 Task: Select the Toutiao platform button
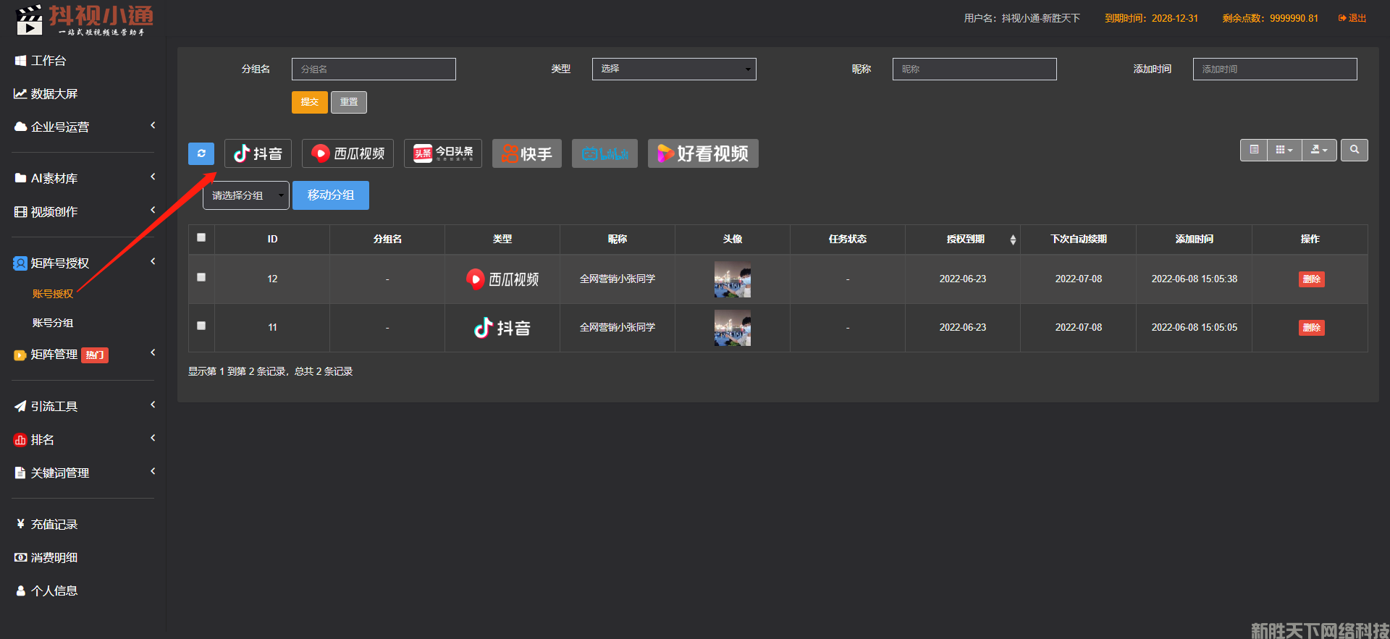pyautogui.click(x=442, y=153)
